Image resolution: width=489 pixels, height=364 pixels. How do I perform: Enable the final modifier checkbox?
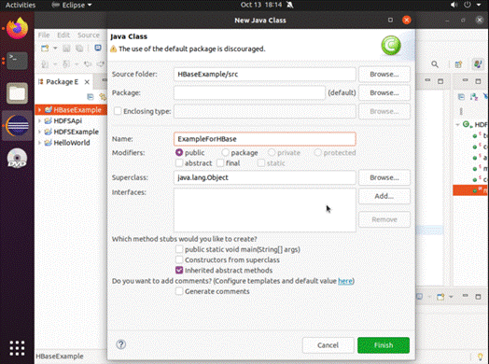(x=220, y=162)
